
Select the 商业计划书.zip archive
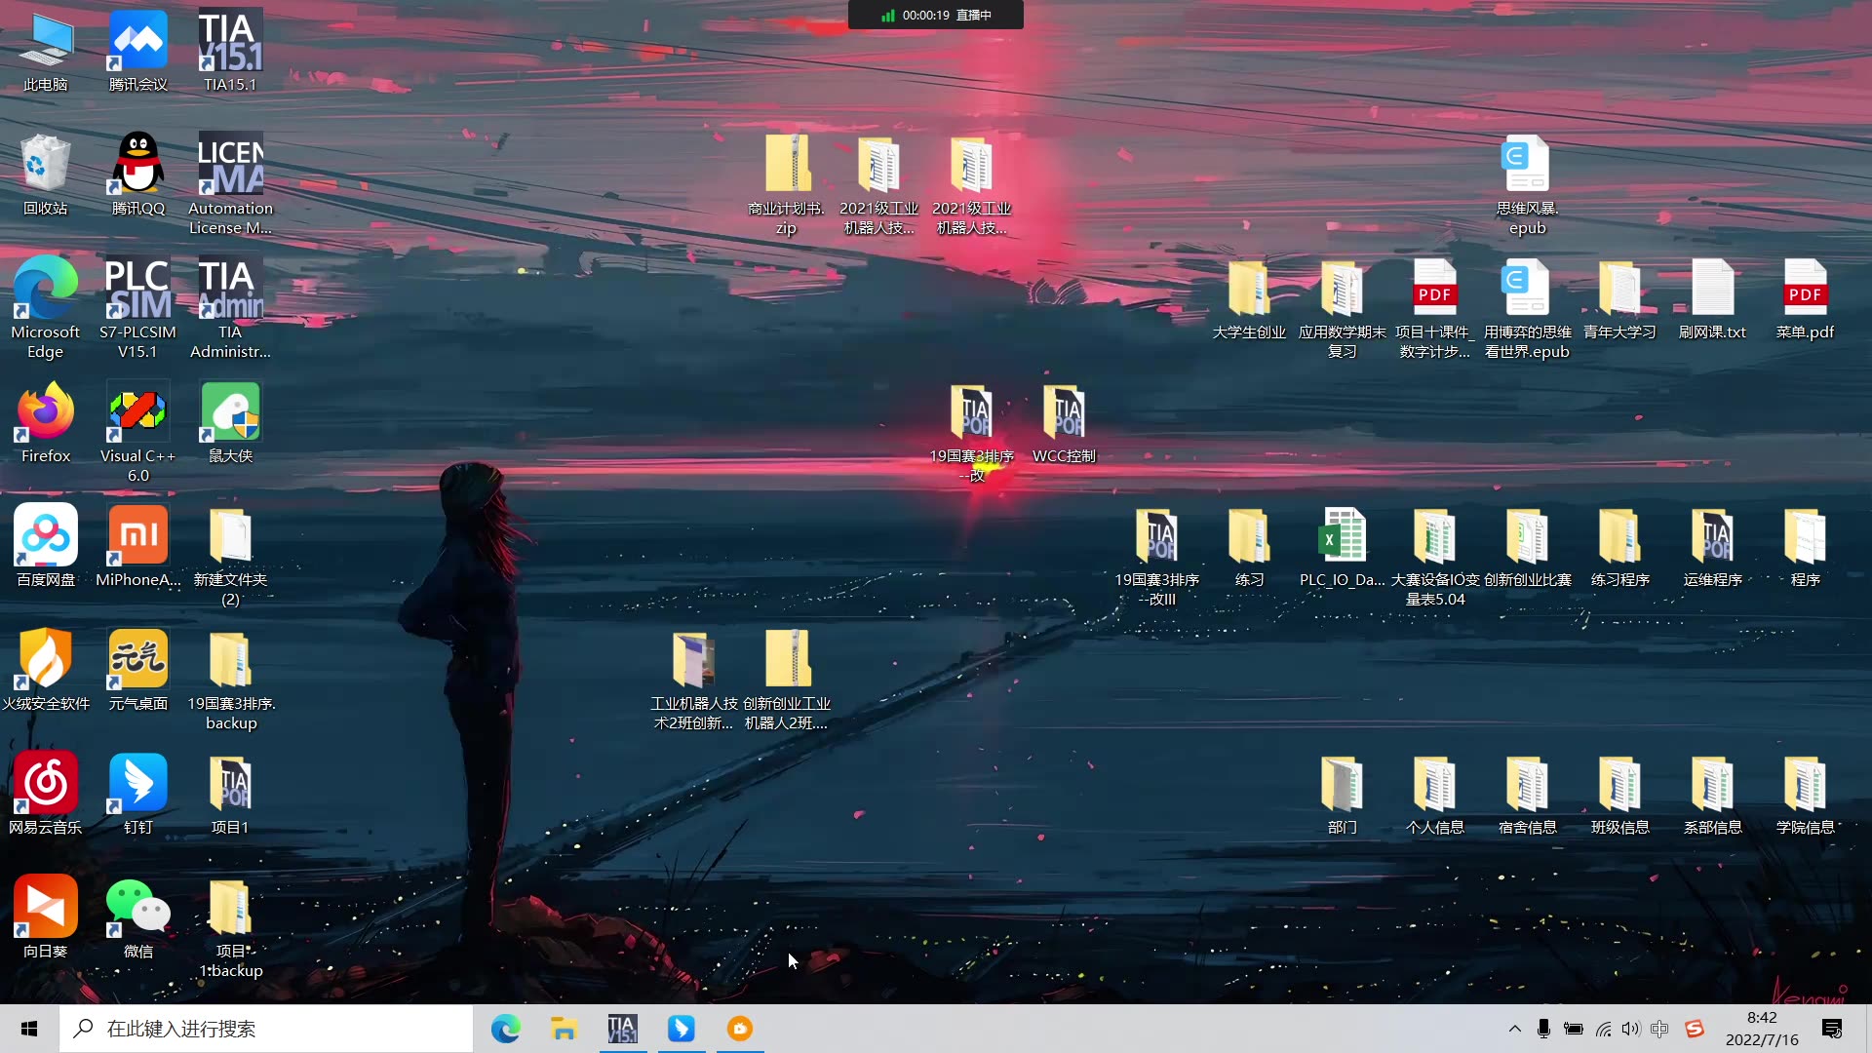tap(786, 184)
